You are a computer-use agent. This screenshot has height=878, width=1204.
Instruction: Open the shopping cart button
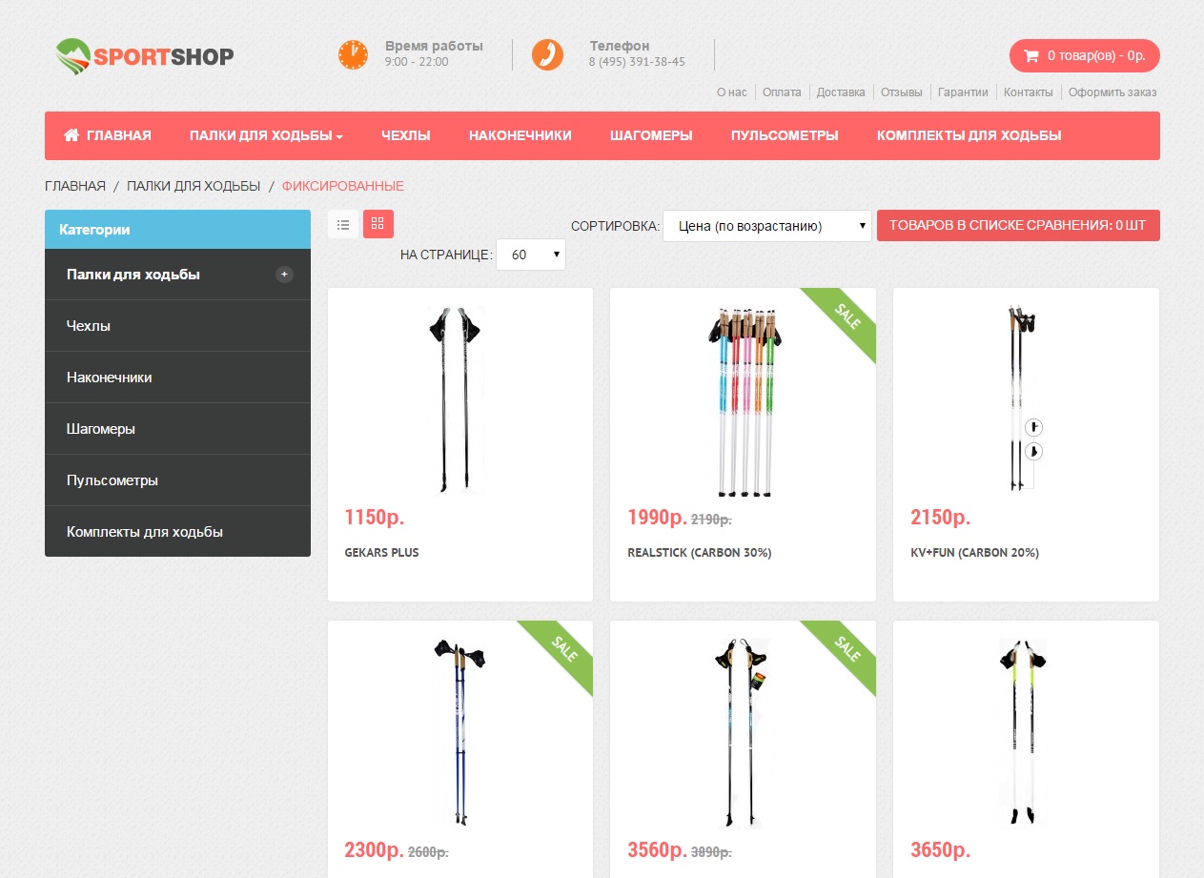(1084, 55)
